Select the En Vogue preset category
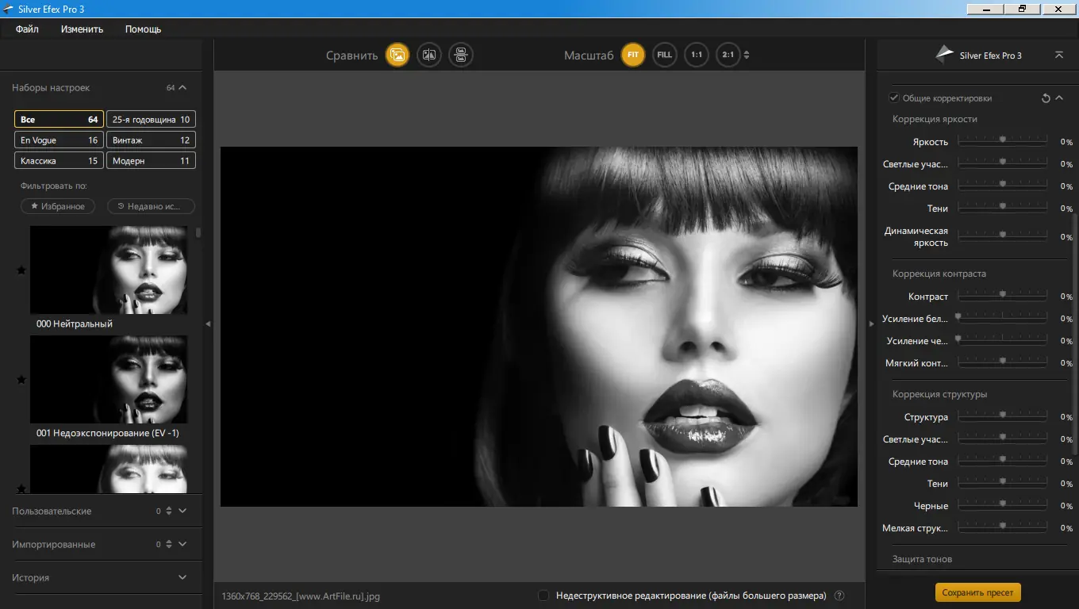This screenshot has width=1079, height=609. (59, 140)
